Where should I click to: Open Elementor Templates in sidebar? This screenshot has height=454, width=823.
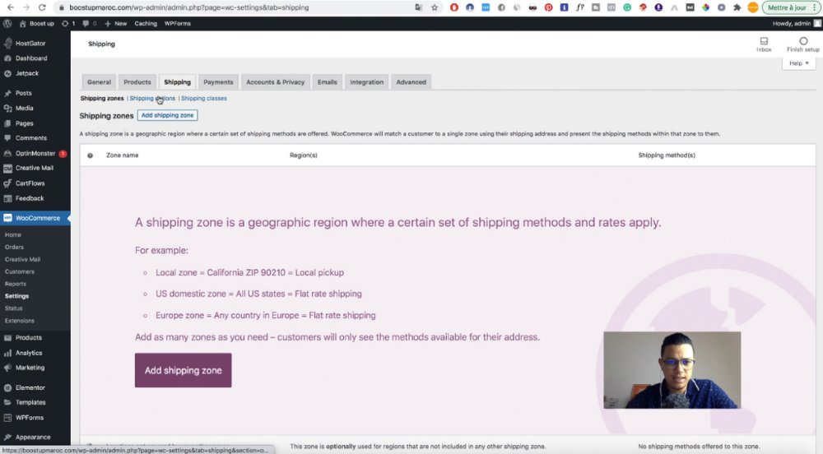pos(30,402)
